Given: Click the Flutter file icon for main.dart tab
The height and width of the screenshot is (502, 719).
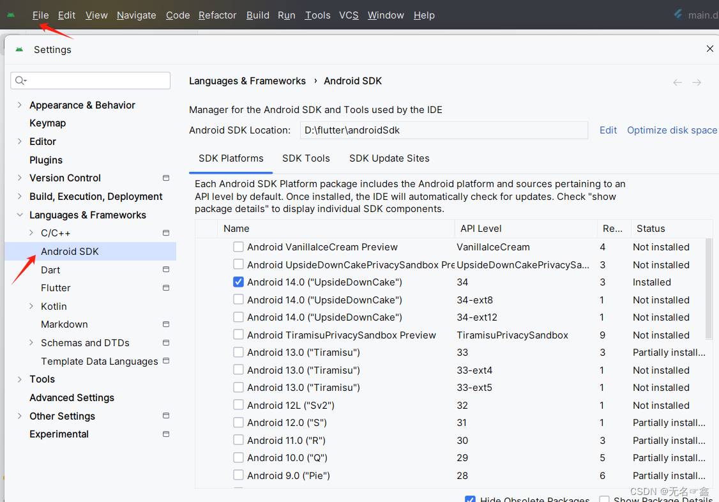Looking at the screenshot, I should click(x=678, y=15).
